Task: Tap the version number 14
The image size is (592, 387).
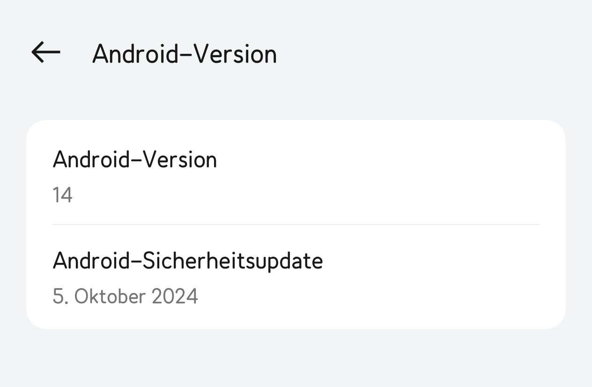Action: (x=62, y=195)
